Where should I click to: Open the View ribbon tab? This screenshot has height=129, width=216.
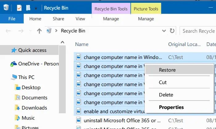[80, 19]
